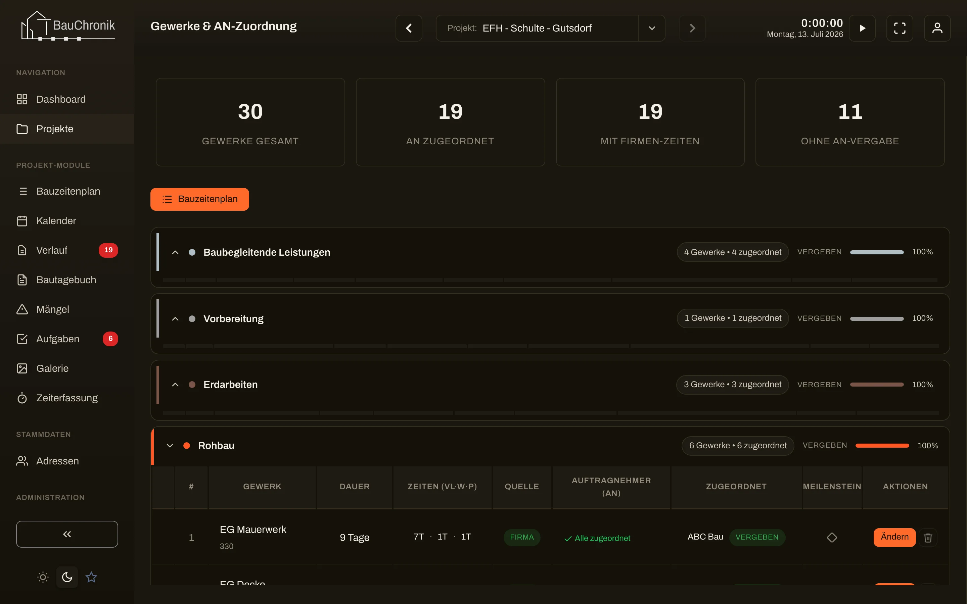The height and width of the screenshot is (604, 967).
Task: Switch to light mode sun icon
Action: click(x=43, y=577)
